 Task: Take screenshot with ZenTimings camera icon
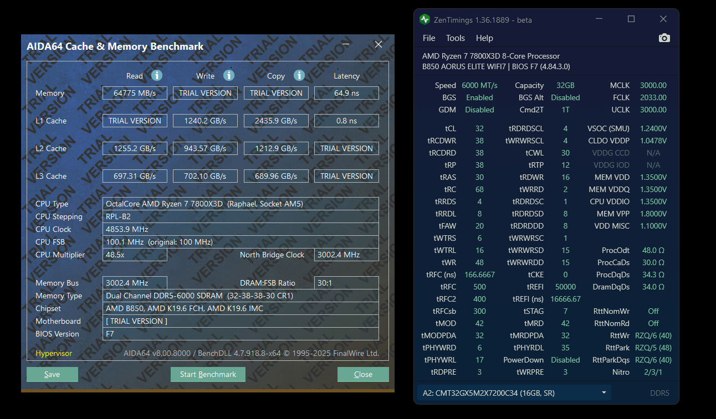(x=664, y=38)
